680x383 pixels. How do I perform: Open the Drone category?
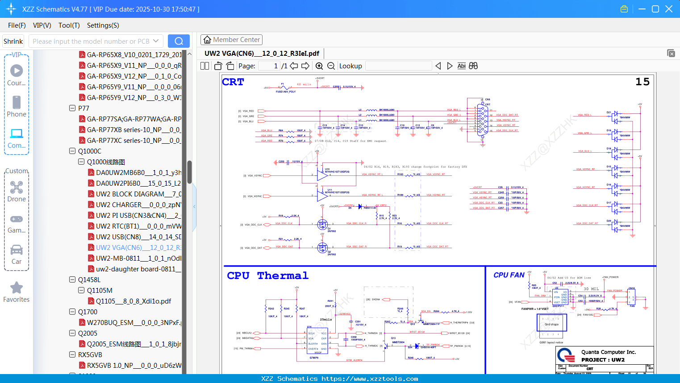[17, 191]
